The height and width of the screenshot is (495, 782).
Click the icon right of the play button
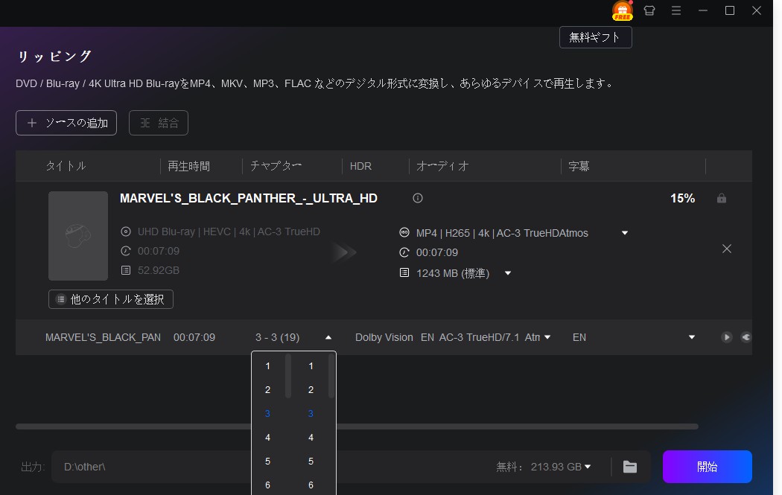tap(746, 337)
